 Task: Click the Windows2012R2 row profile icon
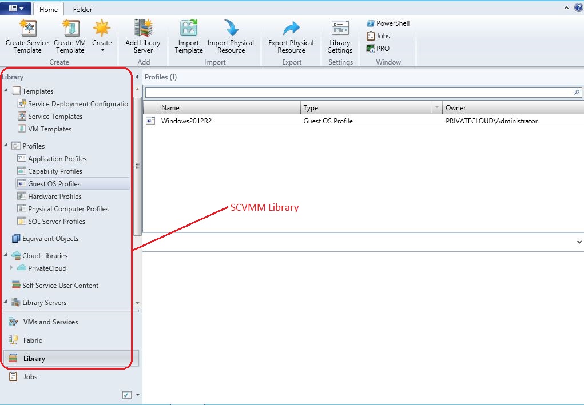pos(150,121)
